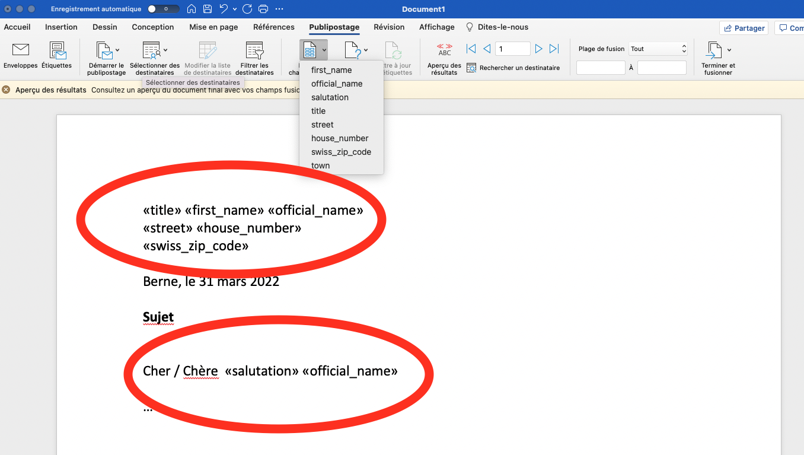The image size is (804, 455).
Task: Select swiss_zip_code from the field list
Action: (x=341, y=152)
